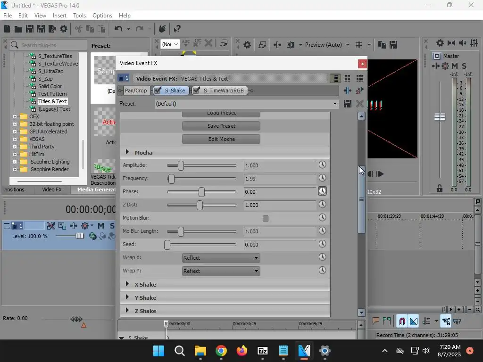This screenshot has width=483, height=362.
Task: Click the Frequency value field 1.99
Action: click(280, 179)
